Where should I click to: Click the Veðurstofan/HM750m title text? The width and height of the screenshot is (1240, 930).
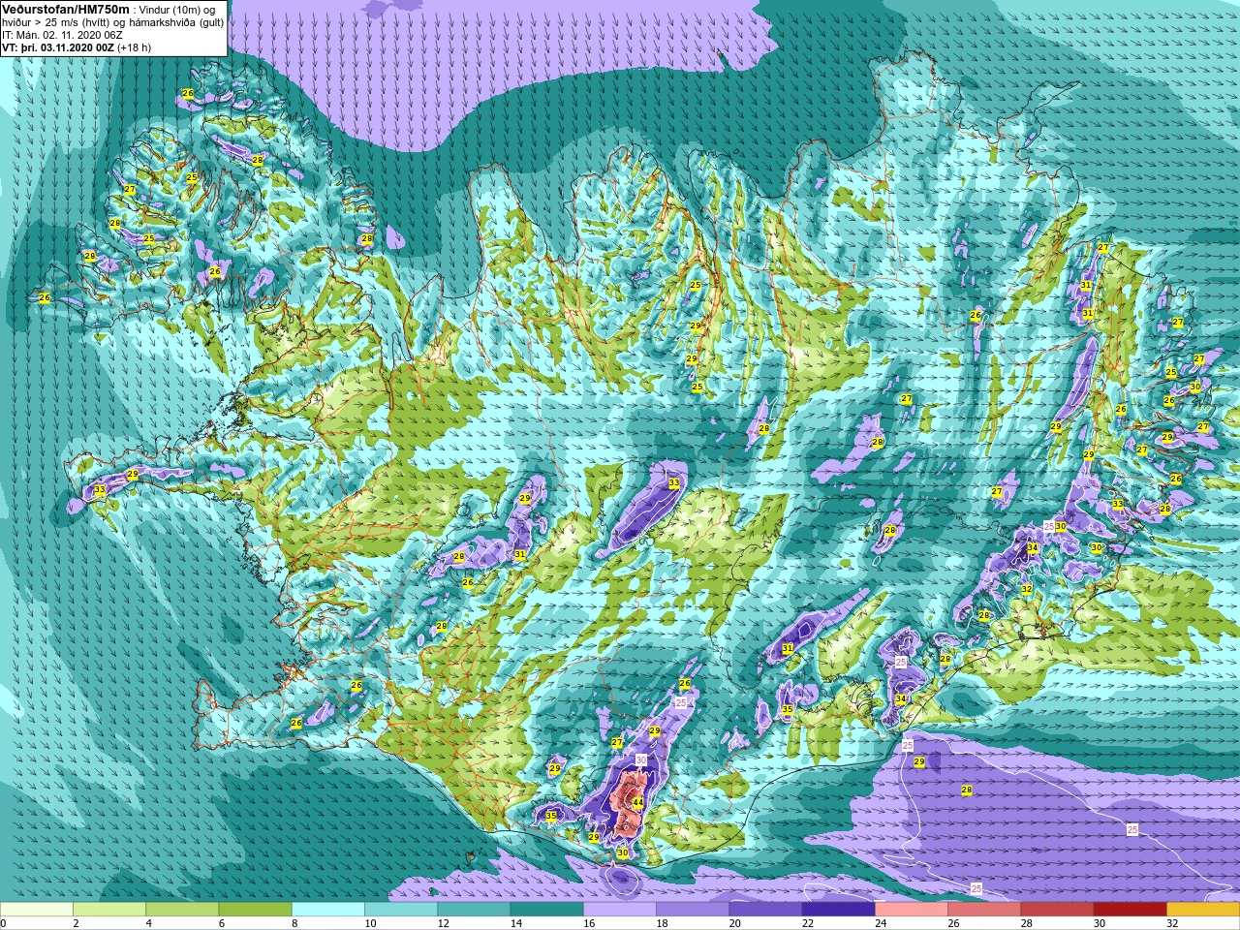(66, 9)
